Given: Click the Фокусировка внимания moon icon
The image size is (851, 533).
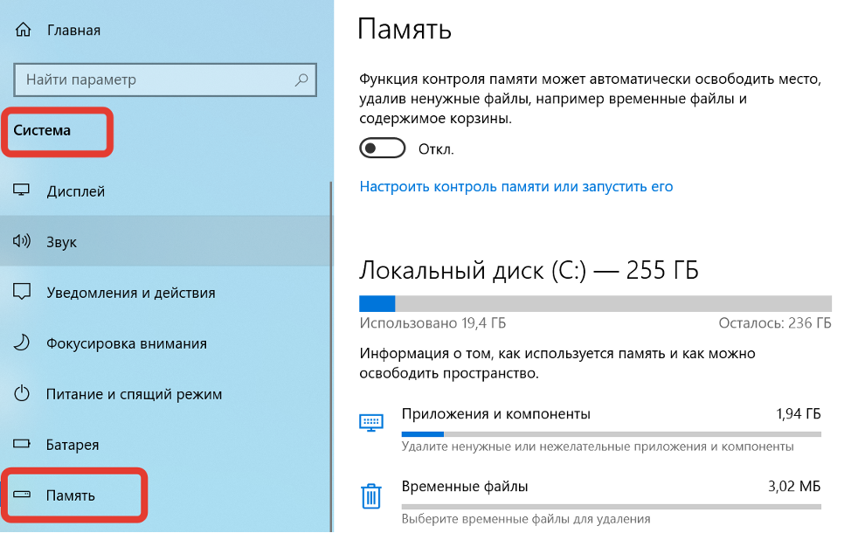Looking at the screenshot, I should tap(21, 343).
